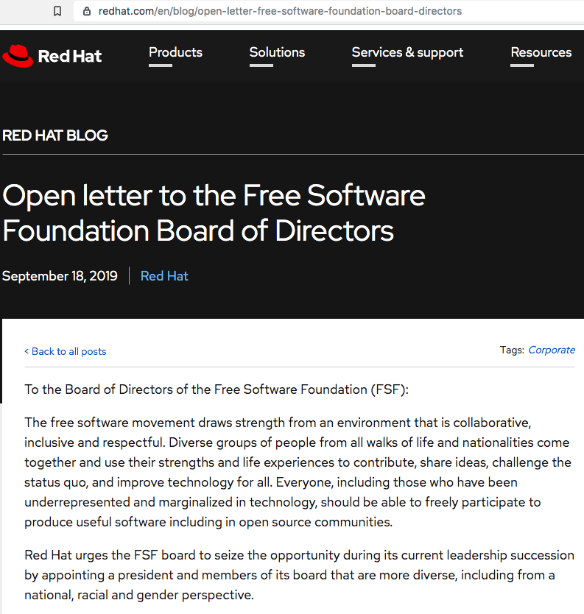Click the URL in the address bar
The height and width of the screenshot is (614, 584).
coord(280,11)
